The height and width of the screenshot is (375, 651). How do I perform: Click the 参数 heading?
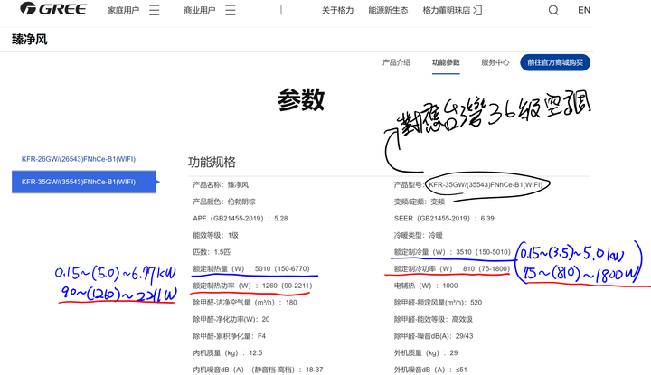301,100
